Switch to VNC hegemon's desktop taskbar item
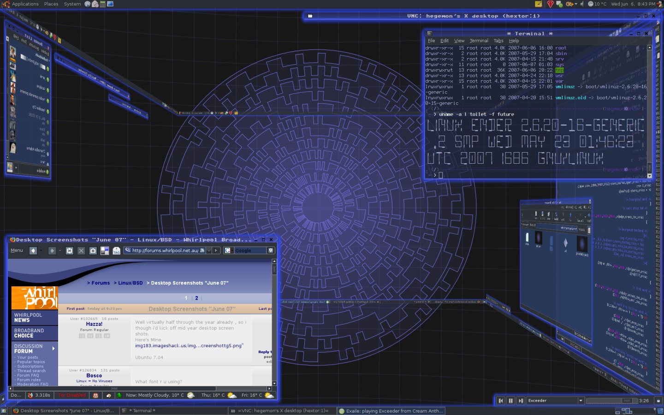Image resolution: width=664 pixels, height=415 pixels. (x=283, y=411)
